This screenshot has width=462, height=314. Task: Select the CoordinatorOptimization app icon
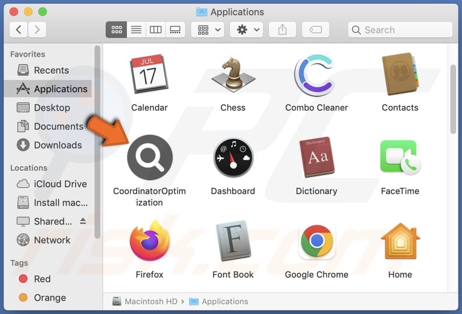(x=150, y=157)
